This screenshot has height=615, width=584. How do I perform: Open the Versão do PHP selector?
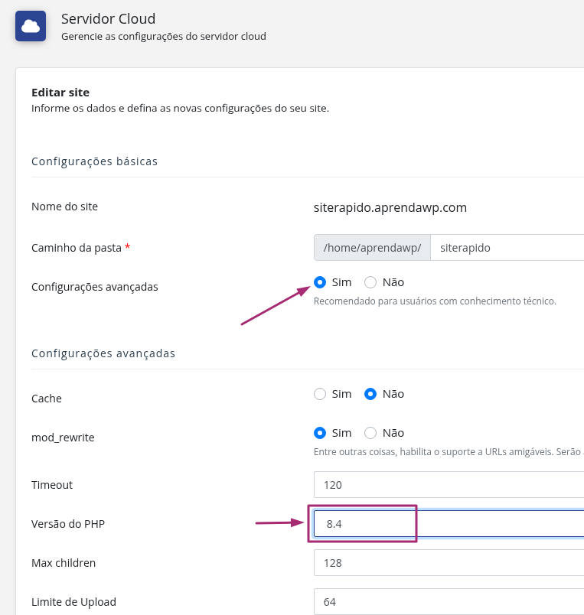click(x=449, y=524)
